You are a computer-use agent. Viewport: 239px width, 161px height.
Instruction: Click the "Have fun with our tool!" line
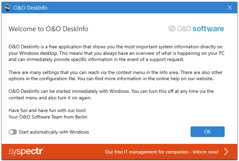pos(47,110)
